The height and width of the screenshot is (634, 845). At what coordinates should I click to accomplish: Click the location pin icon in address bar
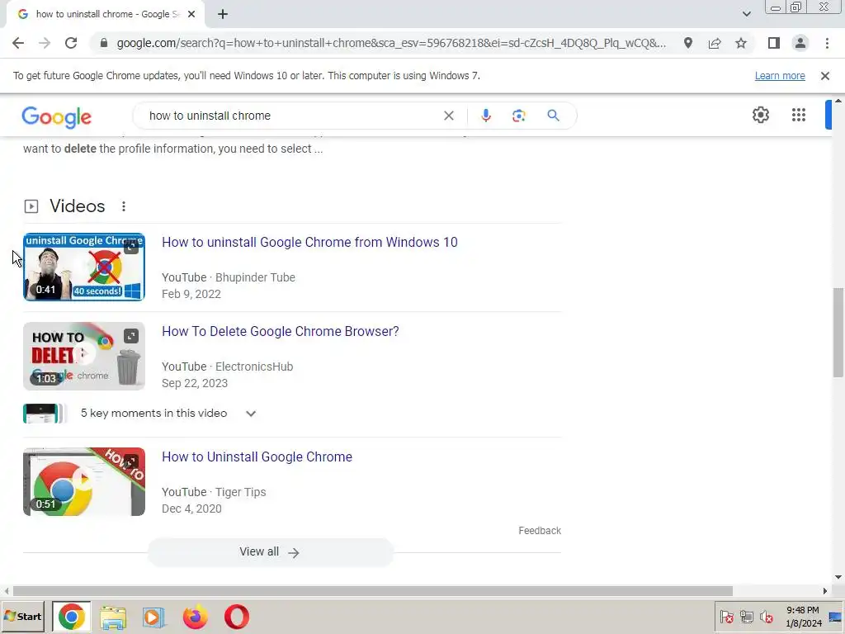click(688, 43)
